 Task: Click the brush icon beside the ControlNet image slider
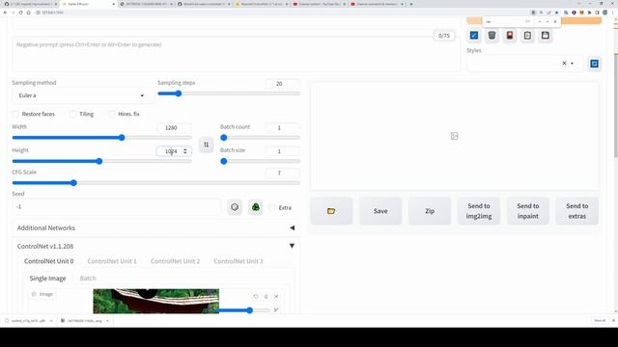click(x=276, y=310)
